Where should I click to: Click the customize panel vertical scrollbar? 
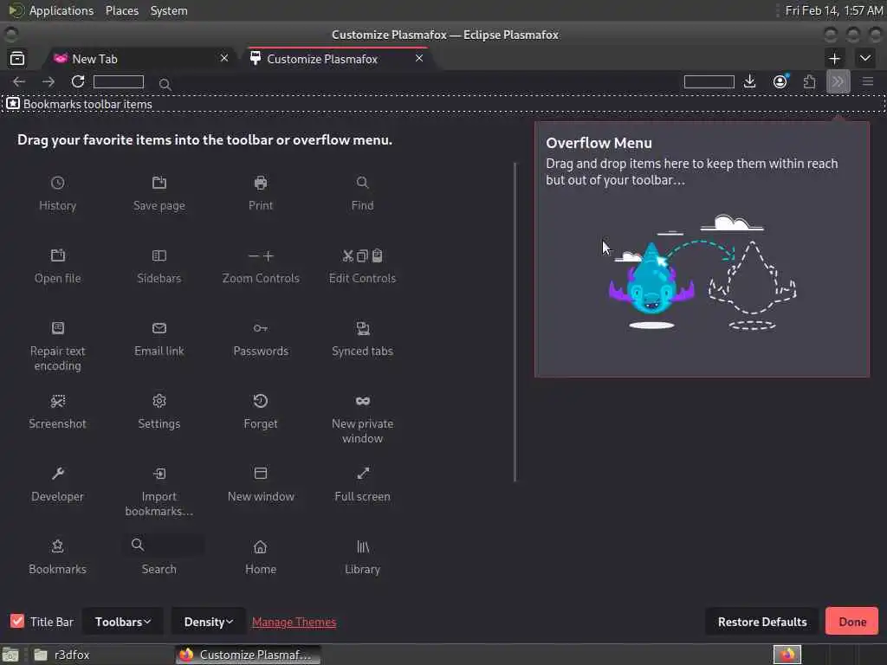(515, 322)
